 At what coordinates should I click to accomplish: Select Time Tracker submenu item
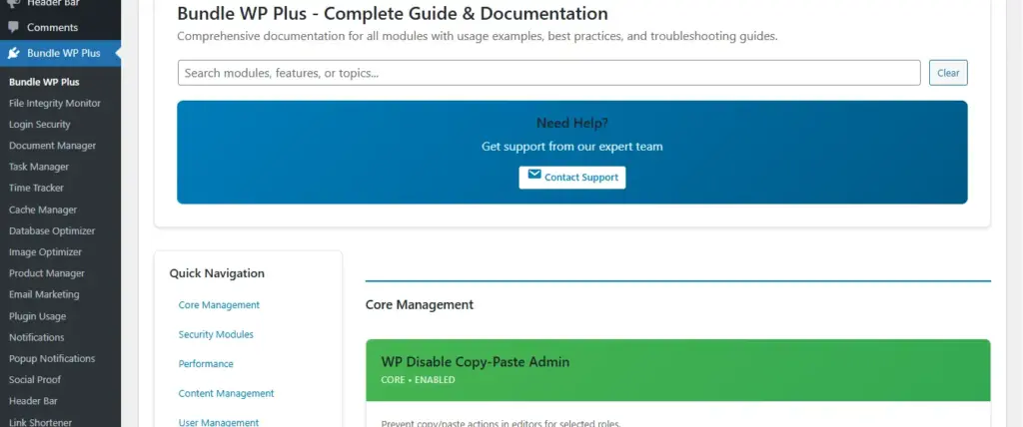[37, 188]
